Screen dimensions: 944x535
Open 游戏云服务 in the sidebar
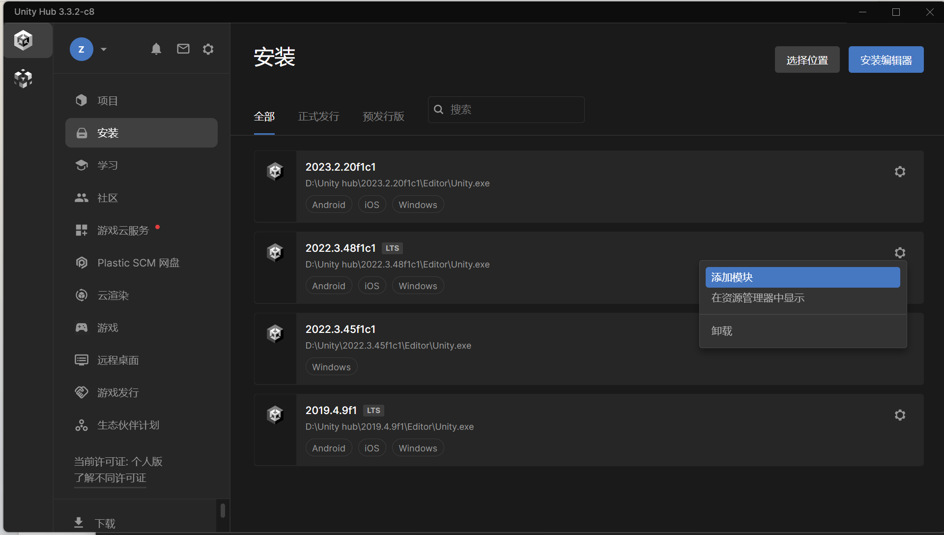click(x=142, y=230)
